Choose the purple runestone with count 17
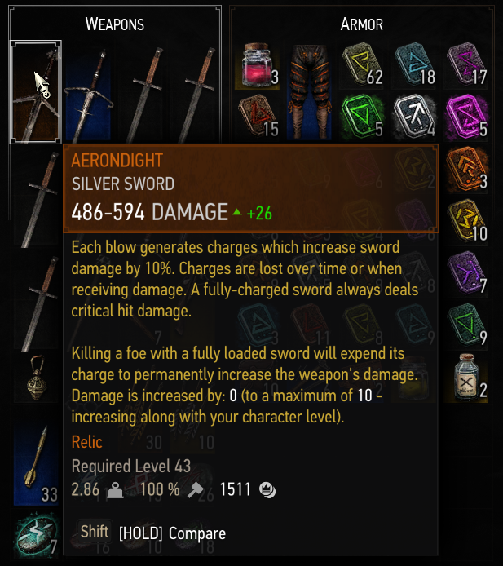This screenshot has height=566, width=503. [x=466, y=65]
